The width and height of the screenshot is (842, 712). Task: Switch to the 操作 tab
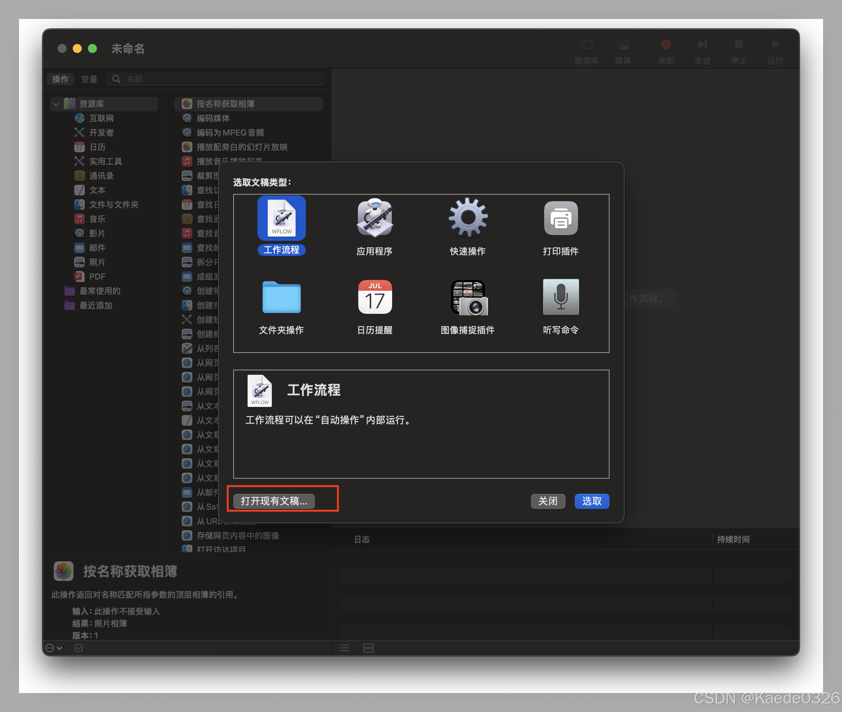(61, 79)
